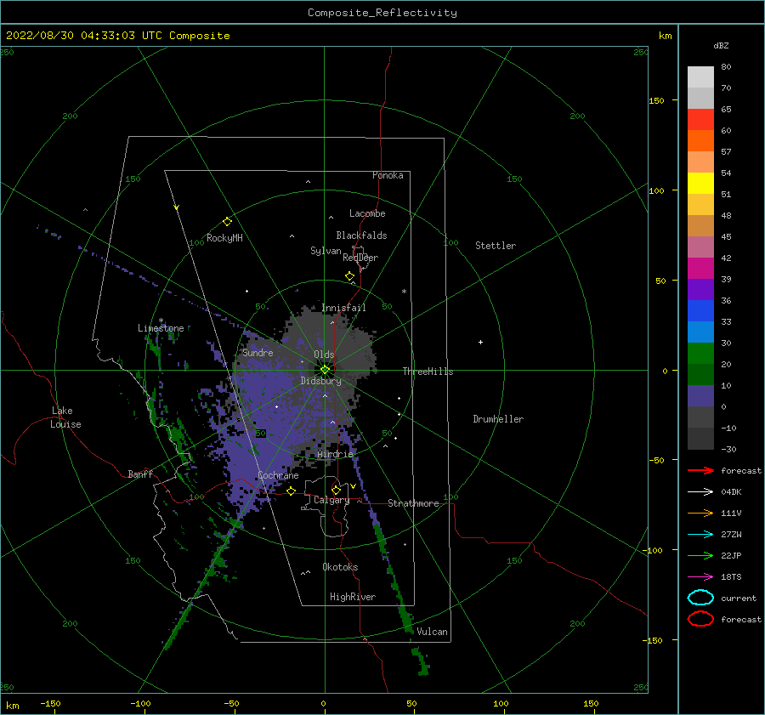
Task: Select the orange 111V arrow legend entry
Action: [700, 513]
